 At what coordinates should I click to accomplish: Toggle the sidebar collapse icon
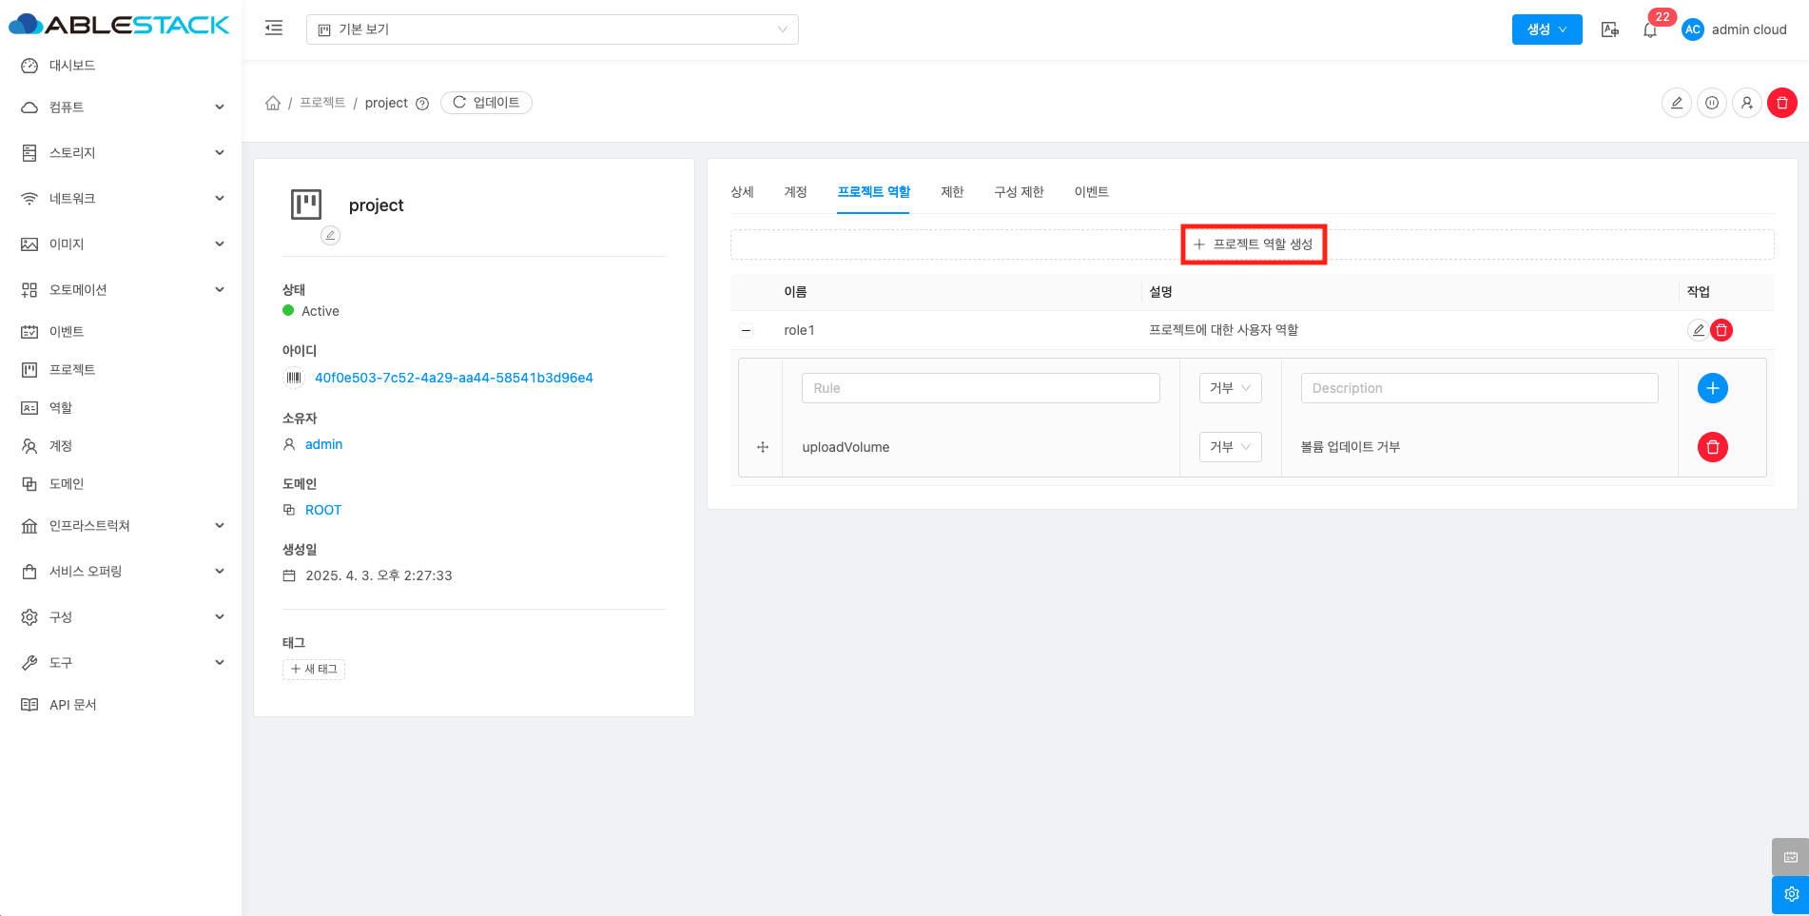point(274,29)
